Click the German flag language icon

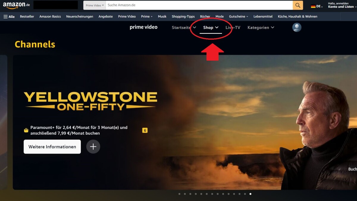click(x=313, y=6)
